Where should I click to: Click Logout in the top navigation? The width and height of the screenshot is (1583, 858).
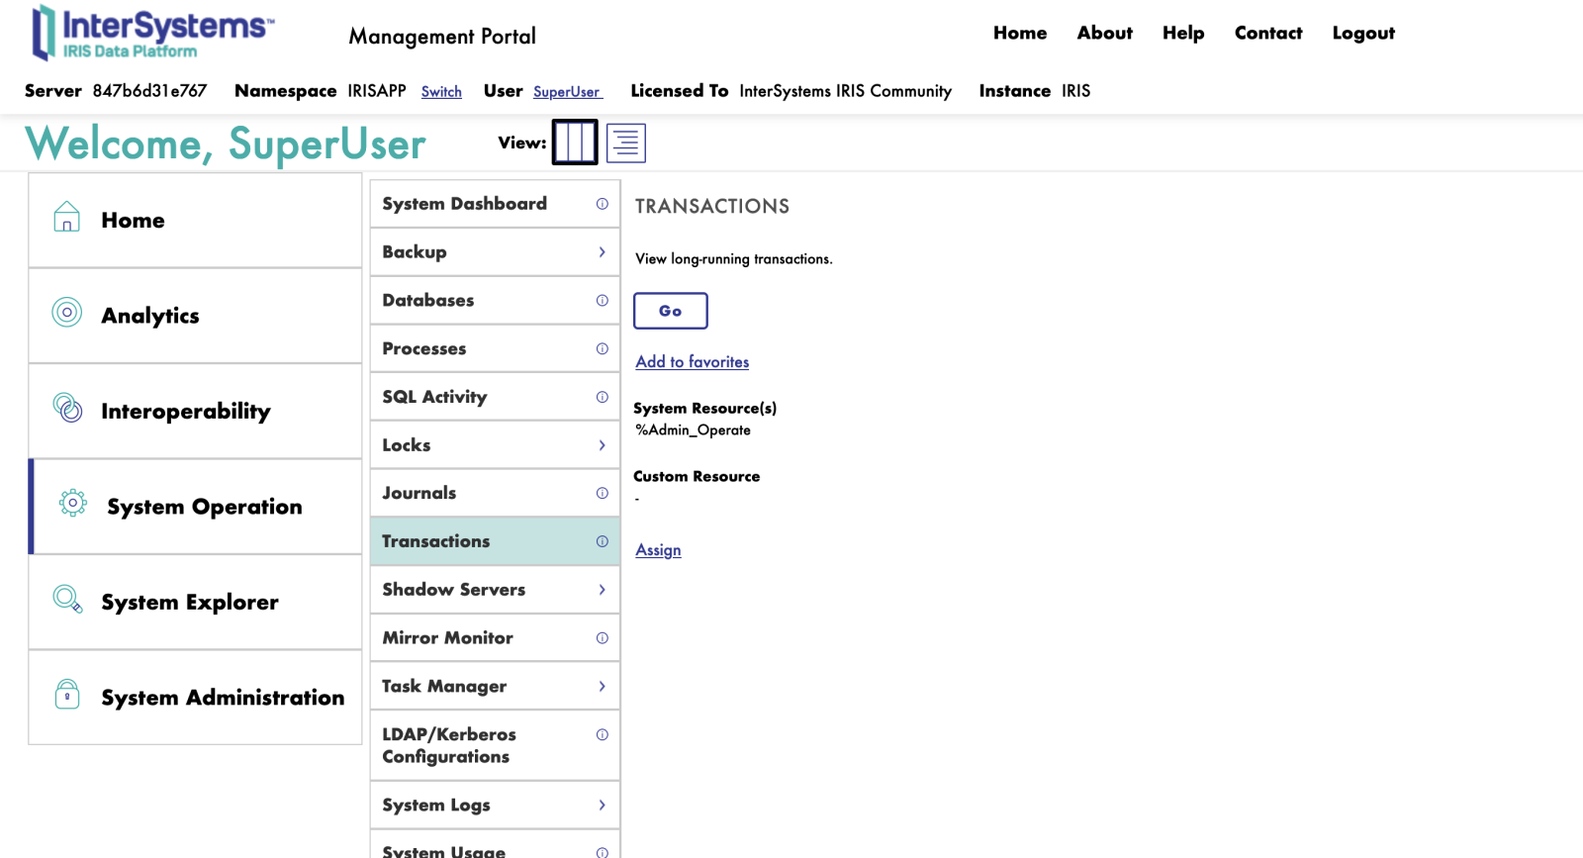click(1362, 34)
